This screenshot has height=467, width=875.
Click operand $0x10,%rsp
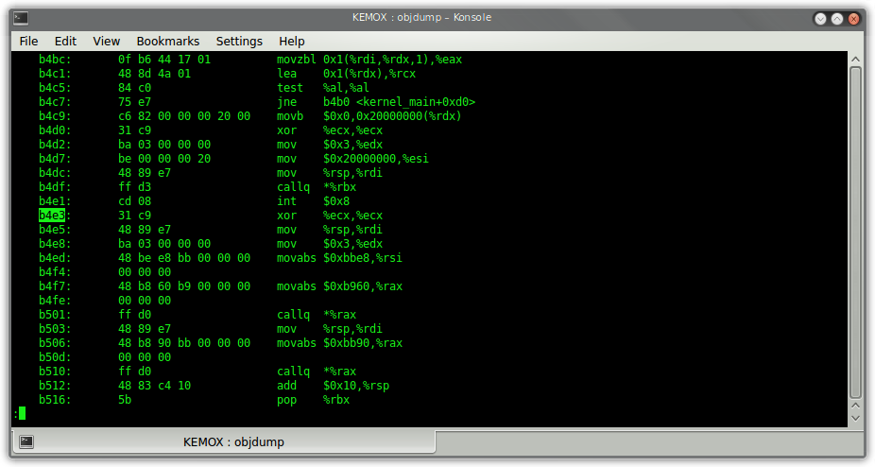pos(356,386)
